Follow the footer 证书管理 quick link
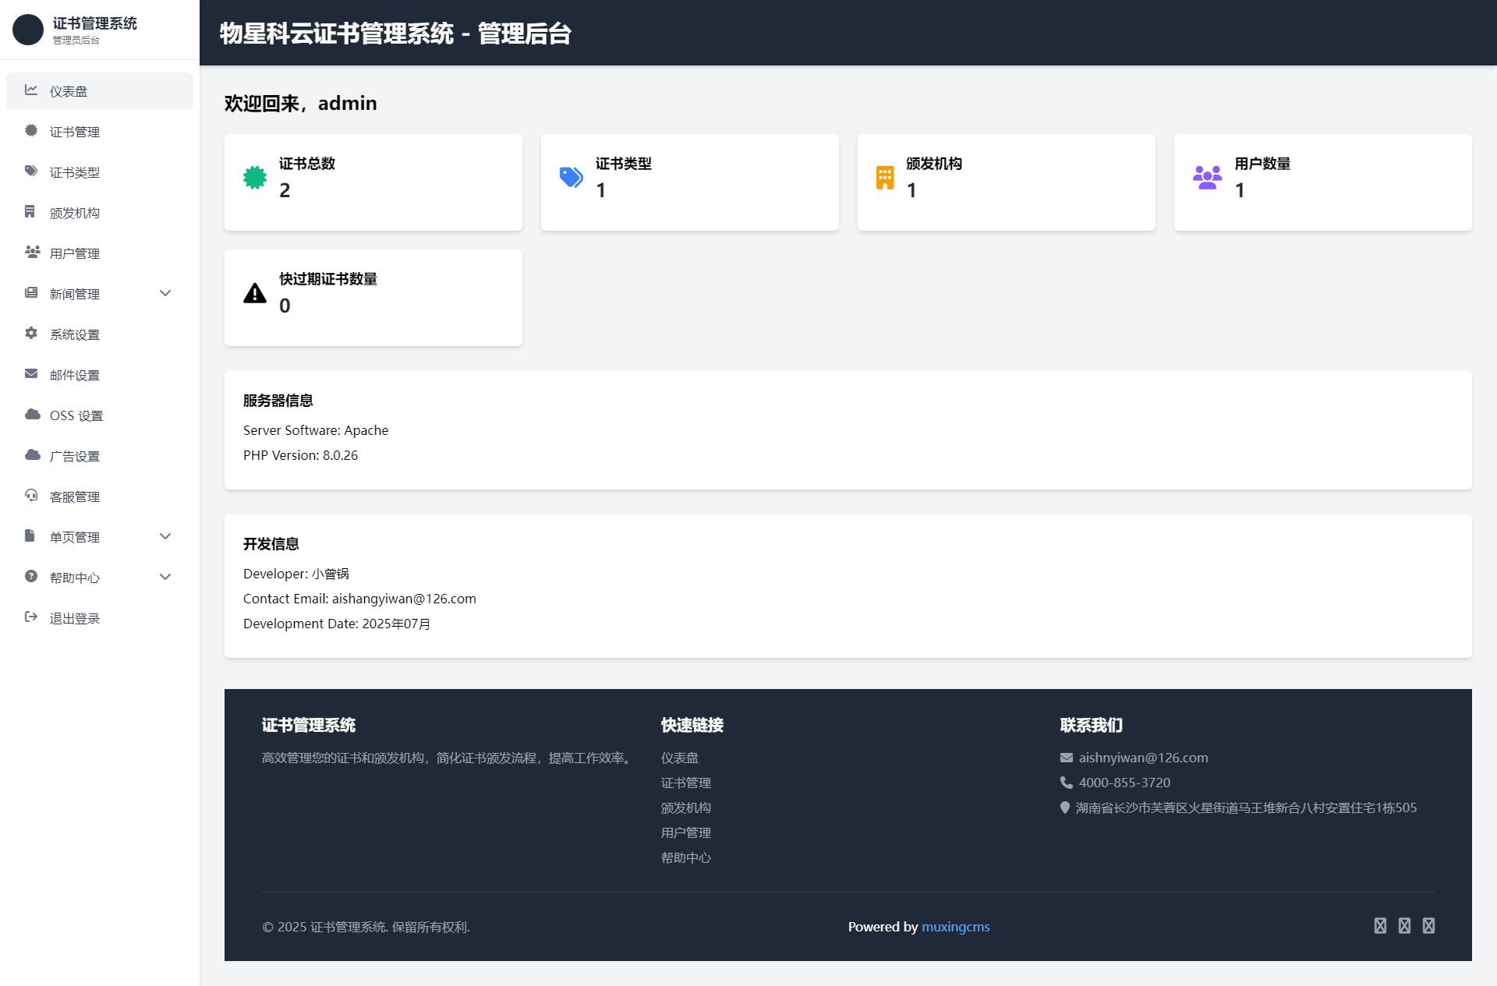The height and width of the screenshot is (986, 1497). coord(686,783)
